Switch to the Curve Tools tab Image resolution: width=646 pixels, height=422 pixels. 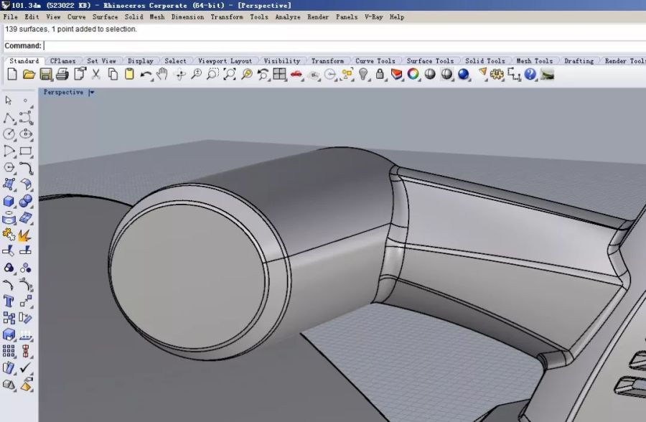pos(375,61)
